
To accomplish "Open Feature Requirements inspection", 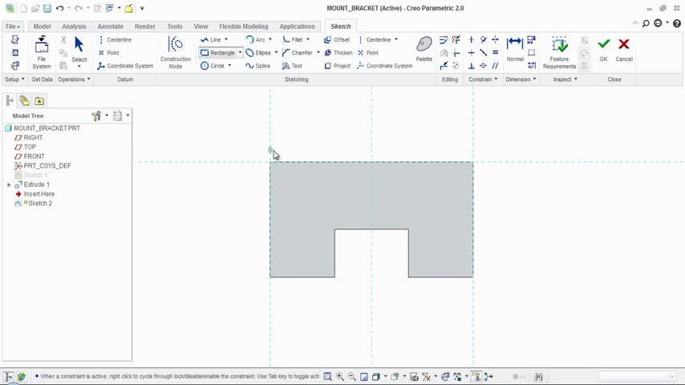I will coord(559,52).
